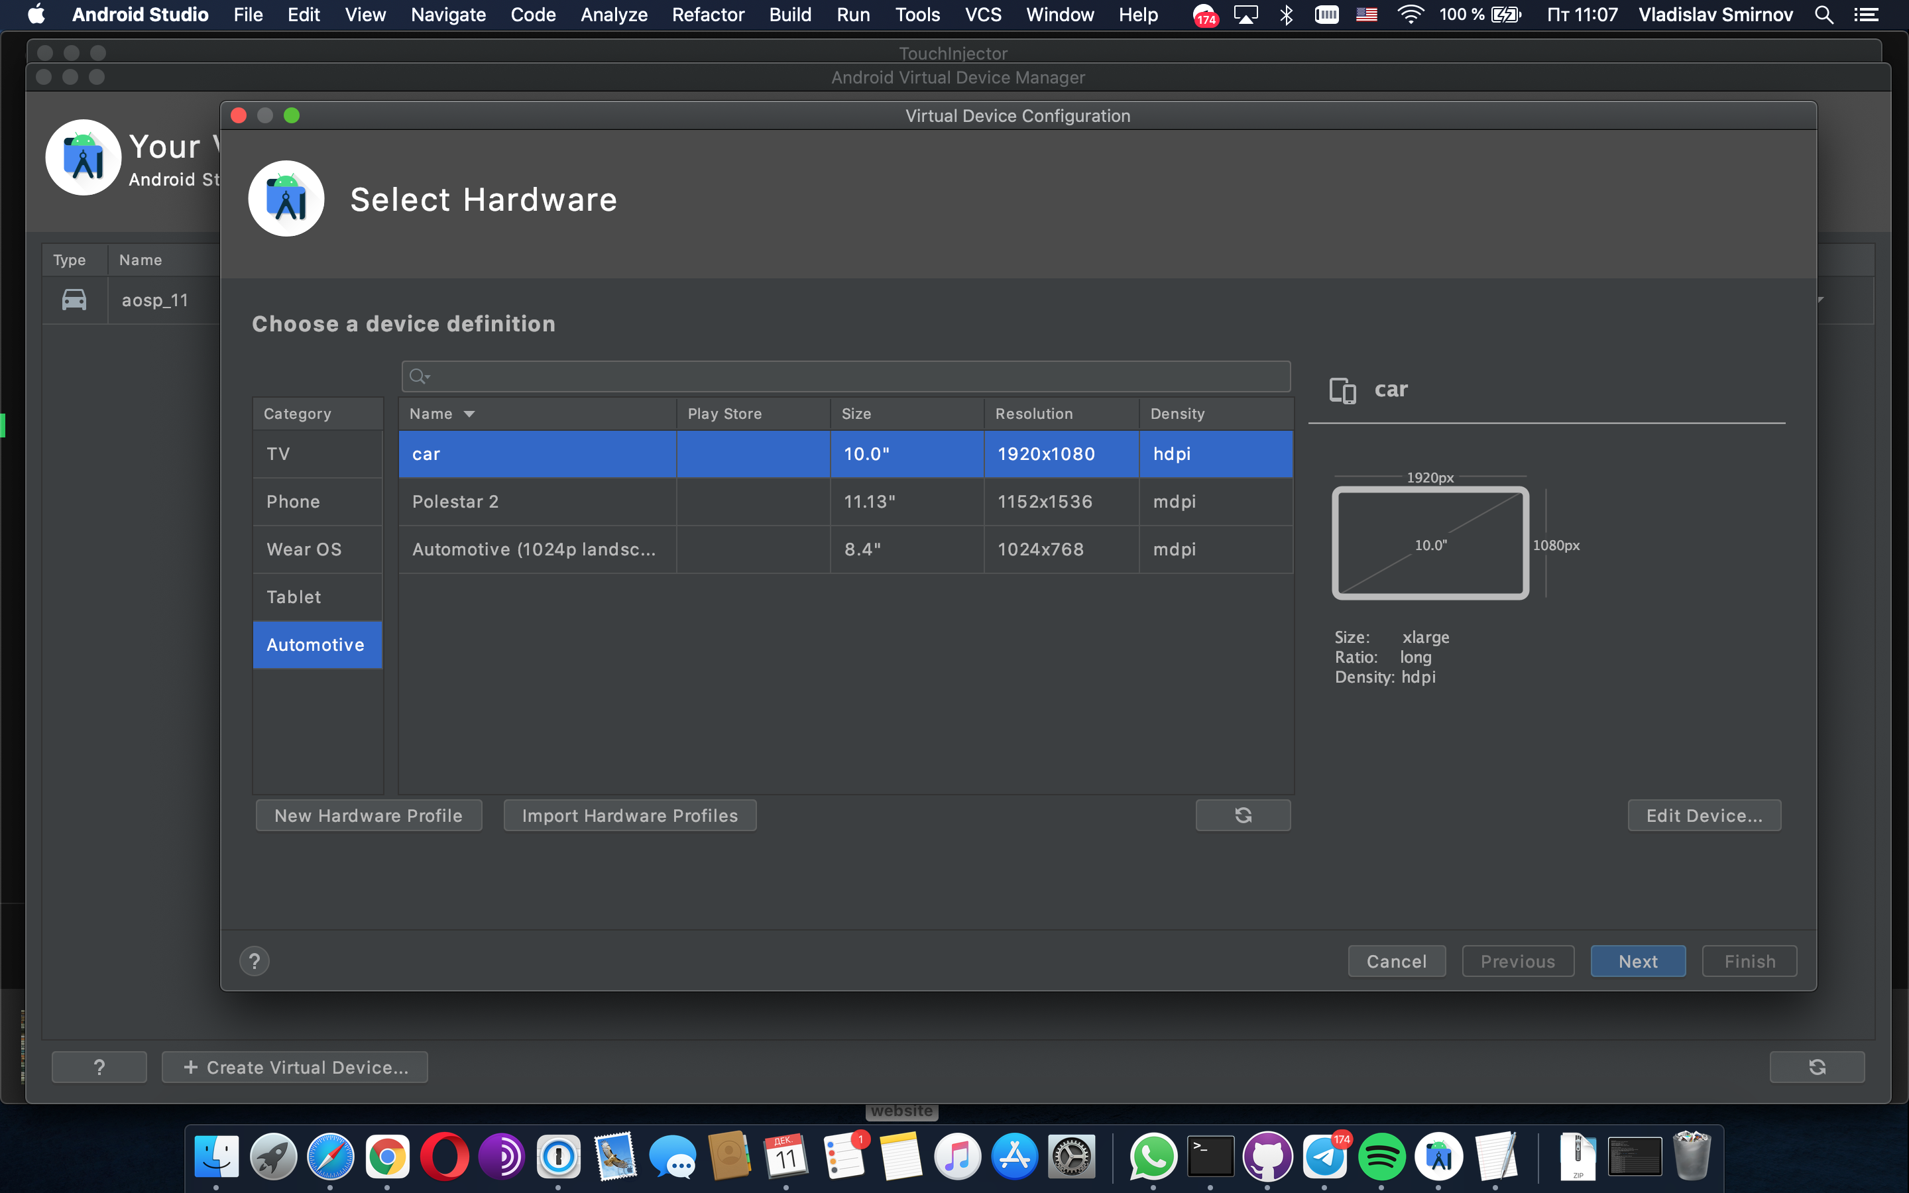Image resolution: width=1909 pixels, height=1193 pixels.
Task: Open the Refactor menu
Action: 708,14
